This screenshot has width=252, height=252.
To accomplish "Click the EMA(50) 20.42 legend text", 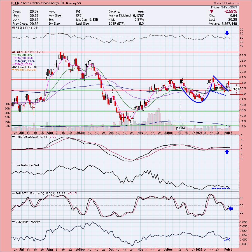I will click(x=24, y=58).
